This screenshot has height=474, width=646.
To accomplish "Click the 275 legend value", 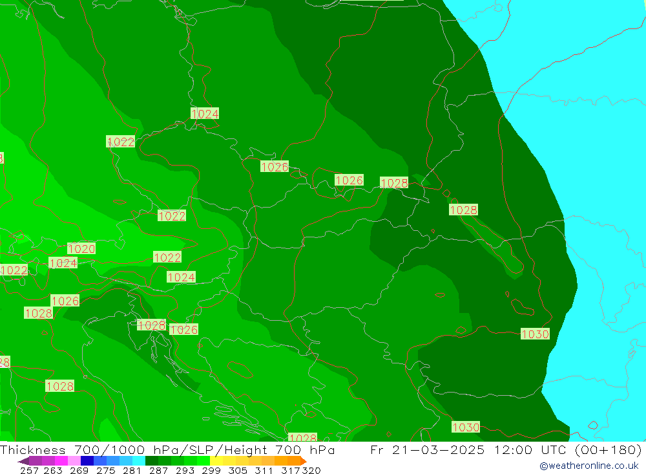I will point(105,470).
